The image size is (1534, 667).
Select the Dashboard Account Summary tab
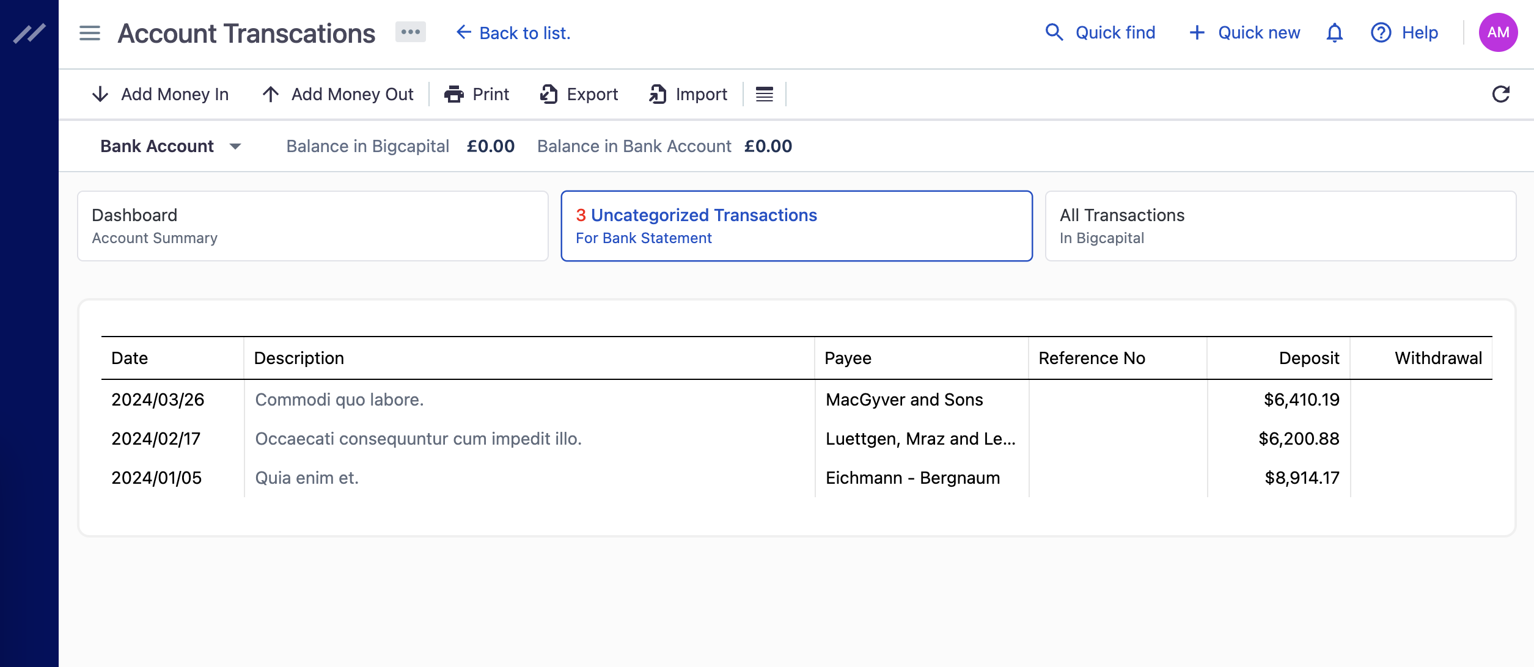click(x=312, y=226)
